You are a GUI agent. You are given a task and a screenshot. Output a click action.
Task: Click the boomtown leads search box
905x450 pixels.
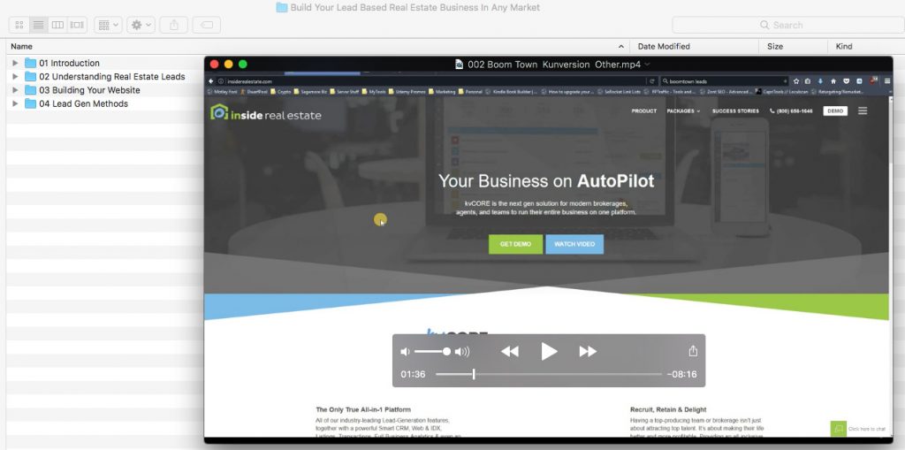tap(725, 81)
